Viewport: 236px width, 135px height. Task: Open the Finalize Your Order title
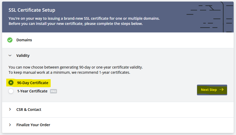tap(33, 125)
